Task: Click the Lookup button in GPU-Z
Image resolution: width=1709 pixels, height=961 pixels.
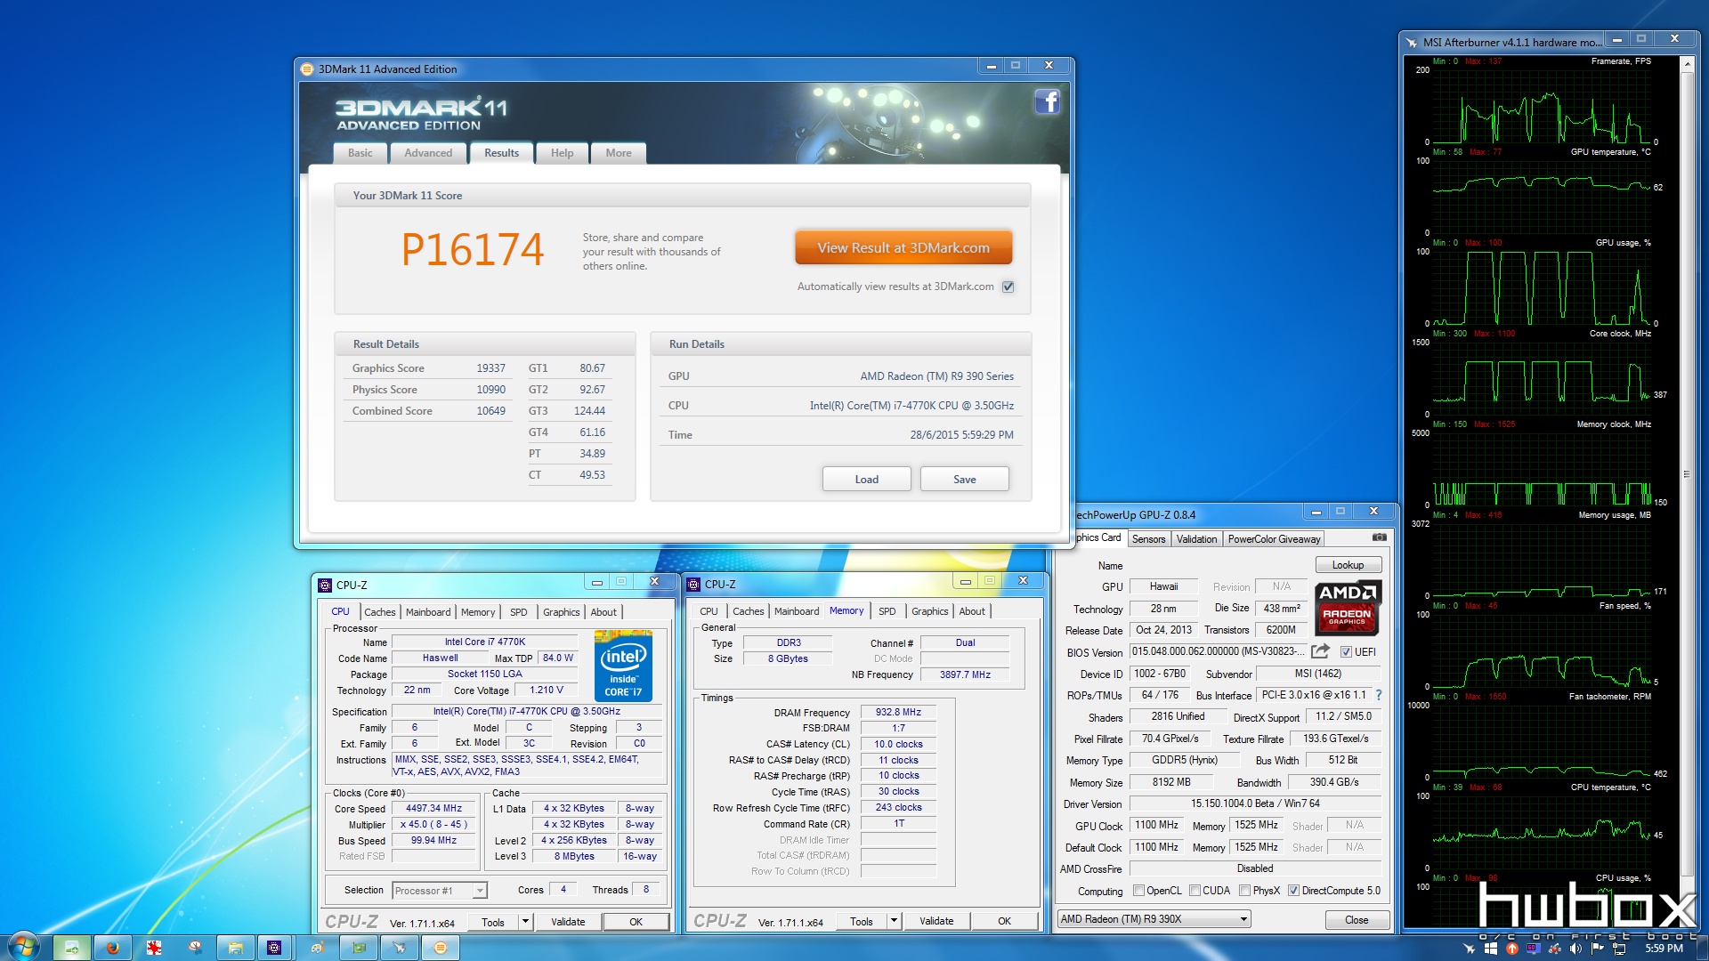Action: point(1348,565)
